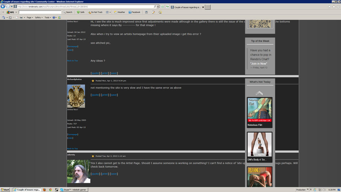The image size is (341, 192).
Task: Click the What's Hot Today up arrow
Action: (x=259, y=93)
